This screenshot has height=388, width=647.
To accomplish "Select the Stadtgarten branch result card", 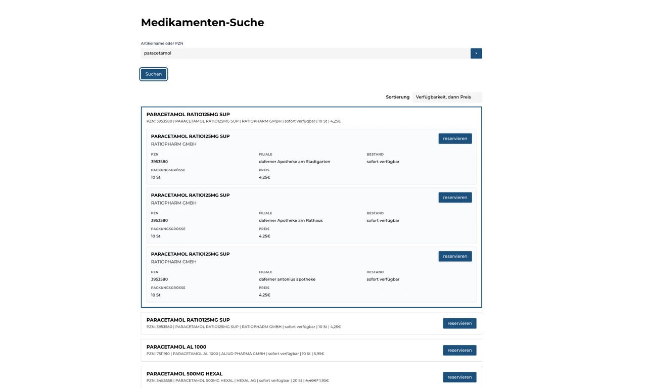I will [311, 157].
